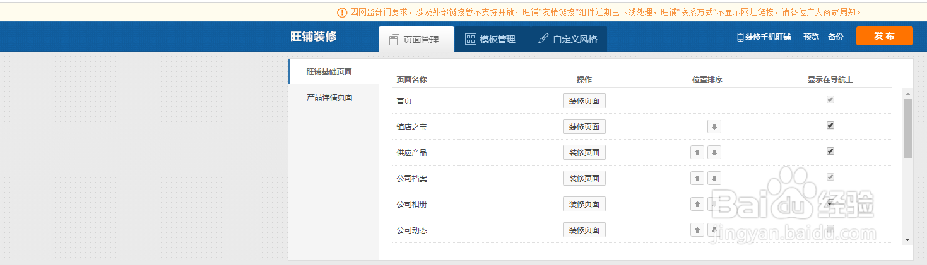927x265 pixels.
Task: Click the warning icon in notice bar
Action: coord(342,12)
